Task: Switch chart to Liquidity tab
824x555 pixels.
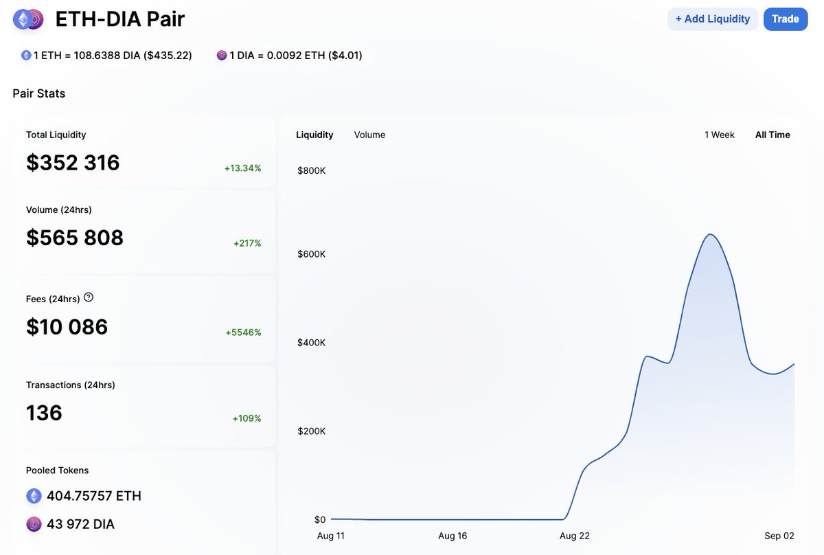Action: point(314,135)
